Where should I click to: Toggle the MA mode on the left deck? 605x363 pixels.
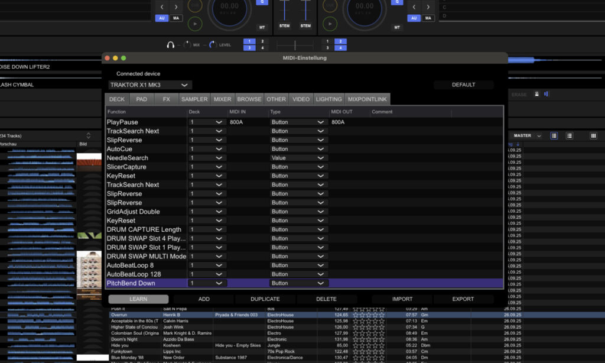[175, 18]
